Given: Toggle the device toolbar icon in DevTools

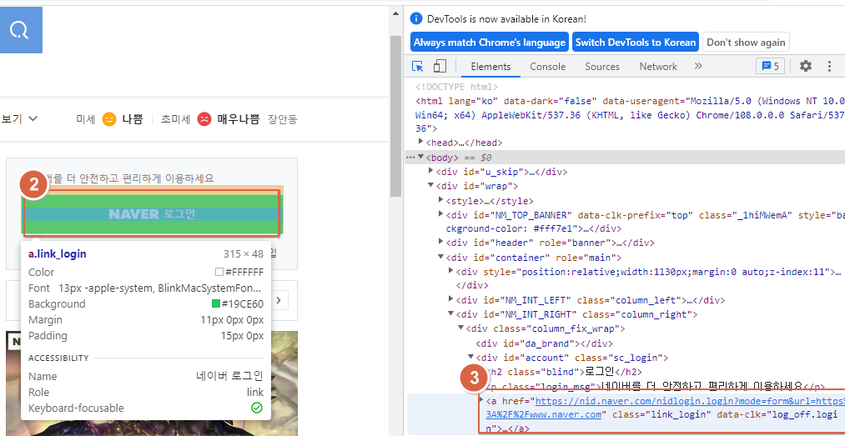Looking at the screenshot, I should coord(440,66).
